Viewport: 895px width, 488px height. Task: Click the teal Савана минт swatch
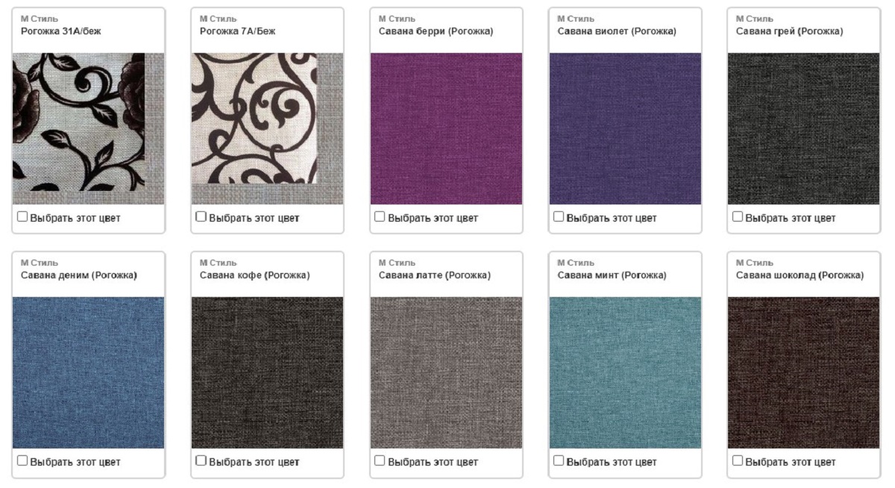coord(625,372)
